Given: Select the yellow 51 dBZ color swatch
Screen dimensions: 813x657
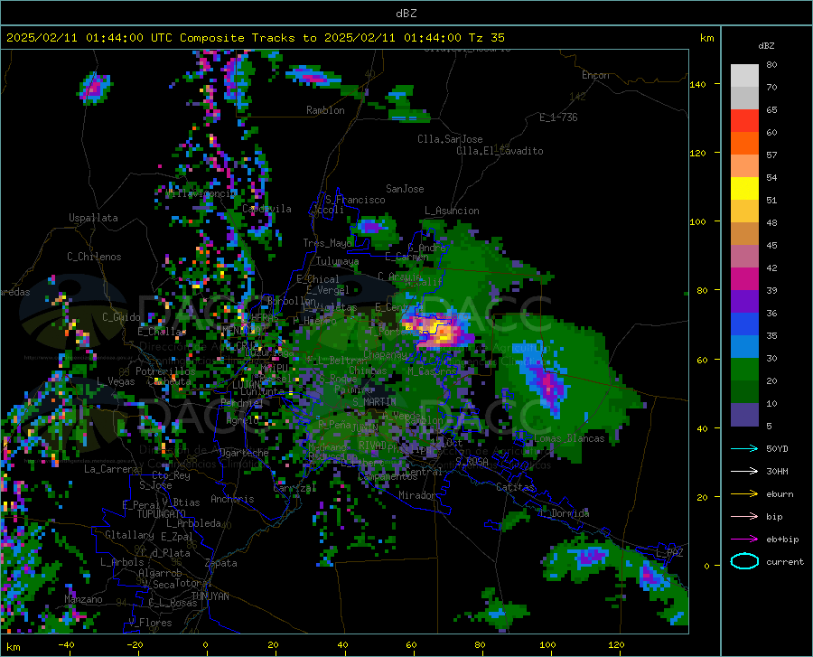Looking at the screenshot, I should [x=744, y=188].
